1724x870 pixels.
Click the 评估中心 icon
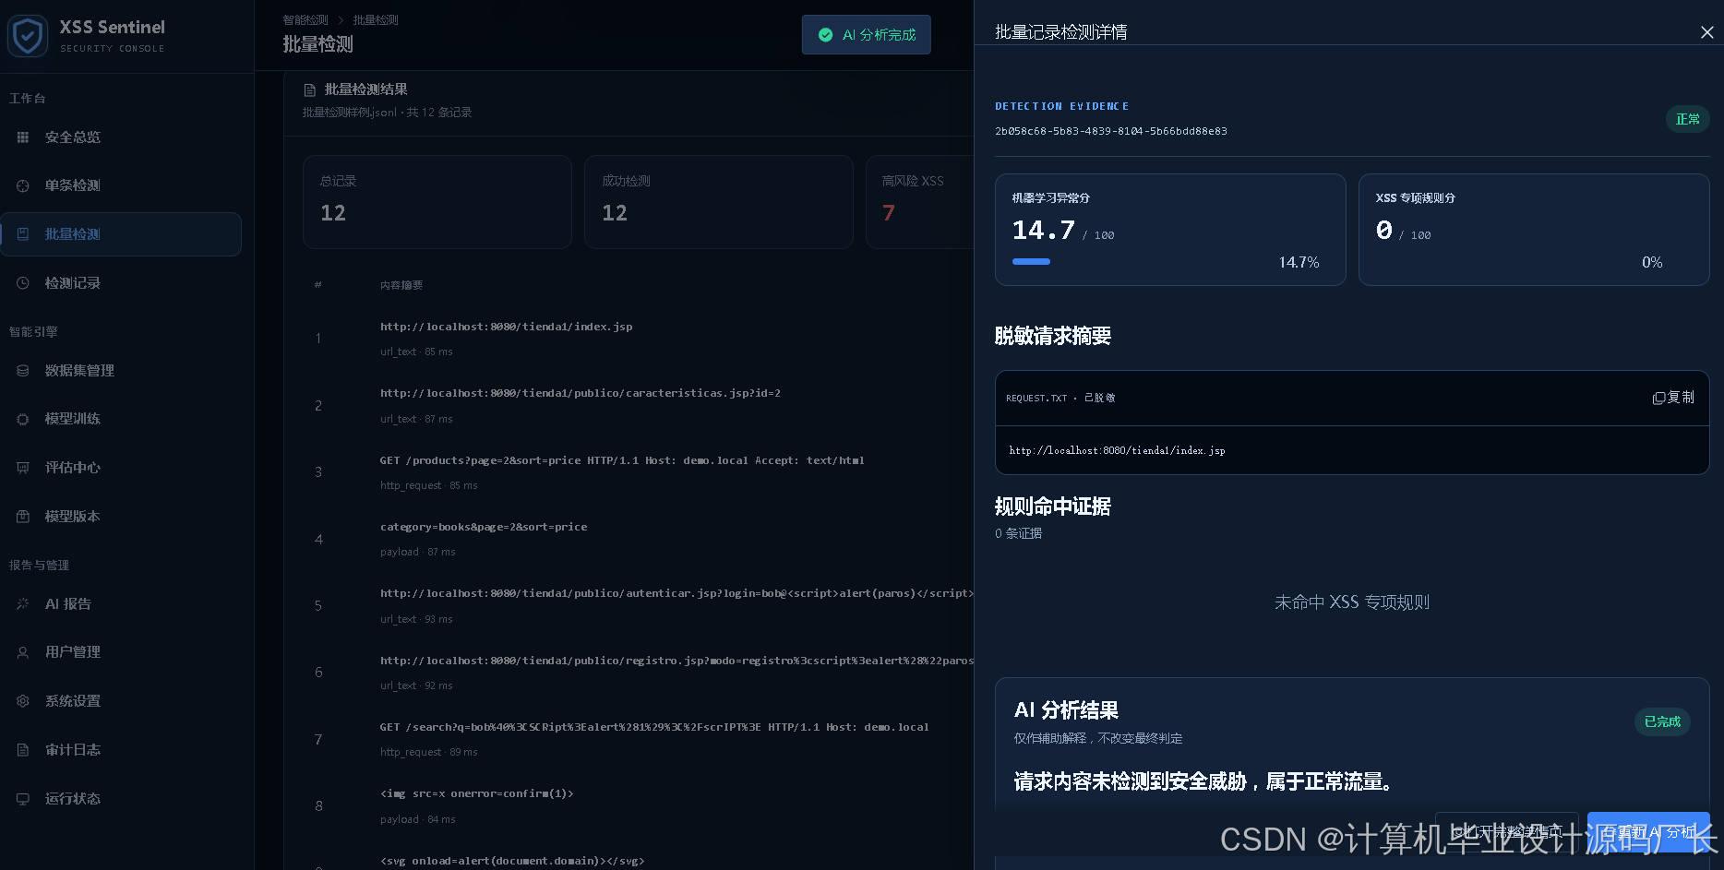(23, 468)
